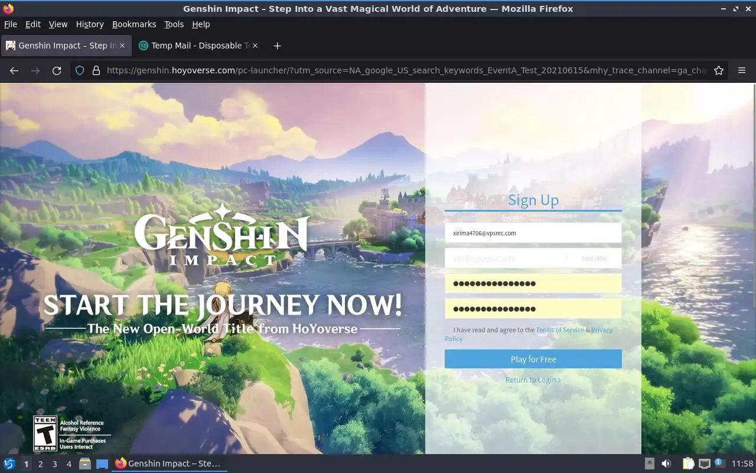756x473 pixels.
Task: Click the removable media tray icon
Action: (649, 464)
